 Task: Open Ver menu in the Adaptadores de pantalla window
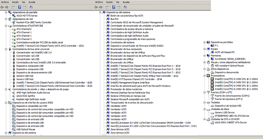pyautogui.click(x=23, y=2)
